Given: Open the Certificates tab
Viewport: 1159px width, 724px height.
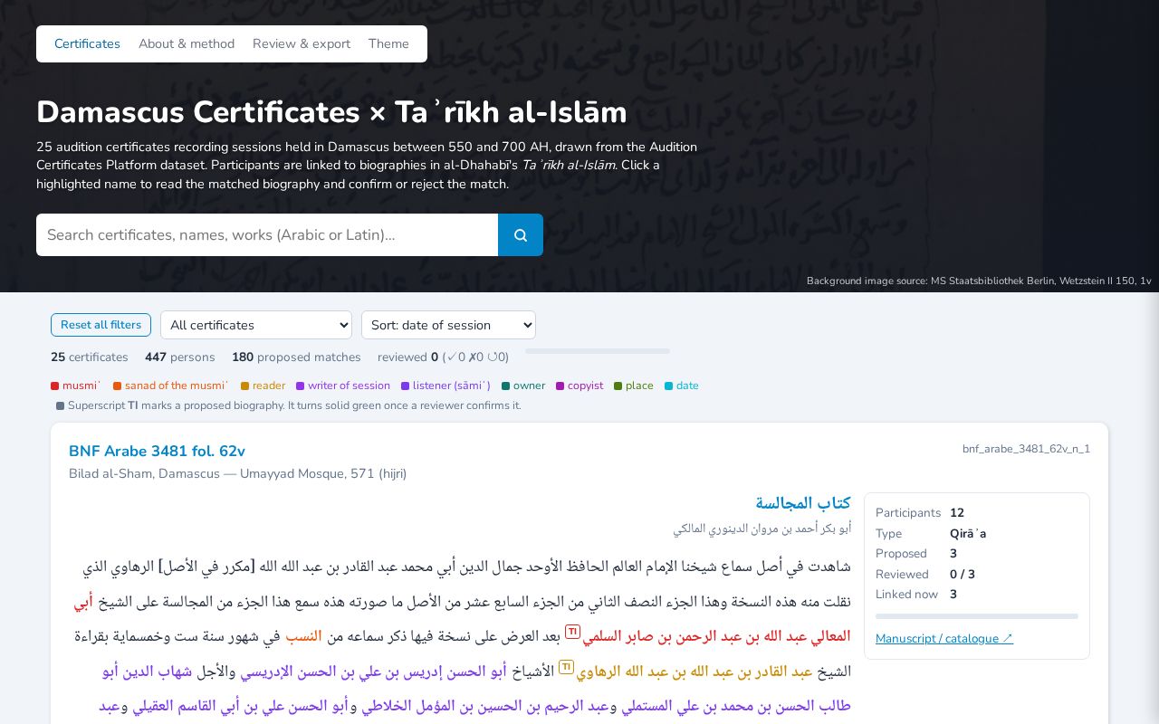Looking at the screenshot, I should (87, 43).
